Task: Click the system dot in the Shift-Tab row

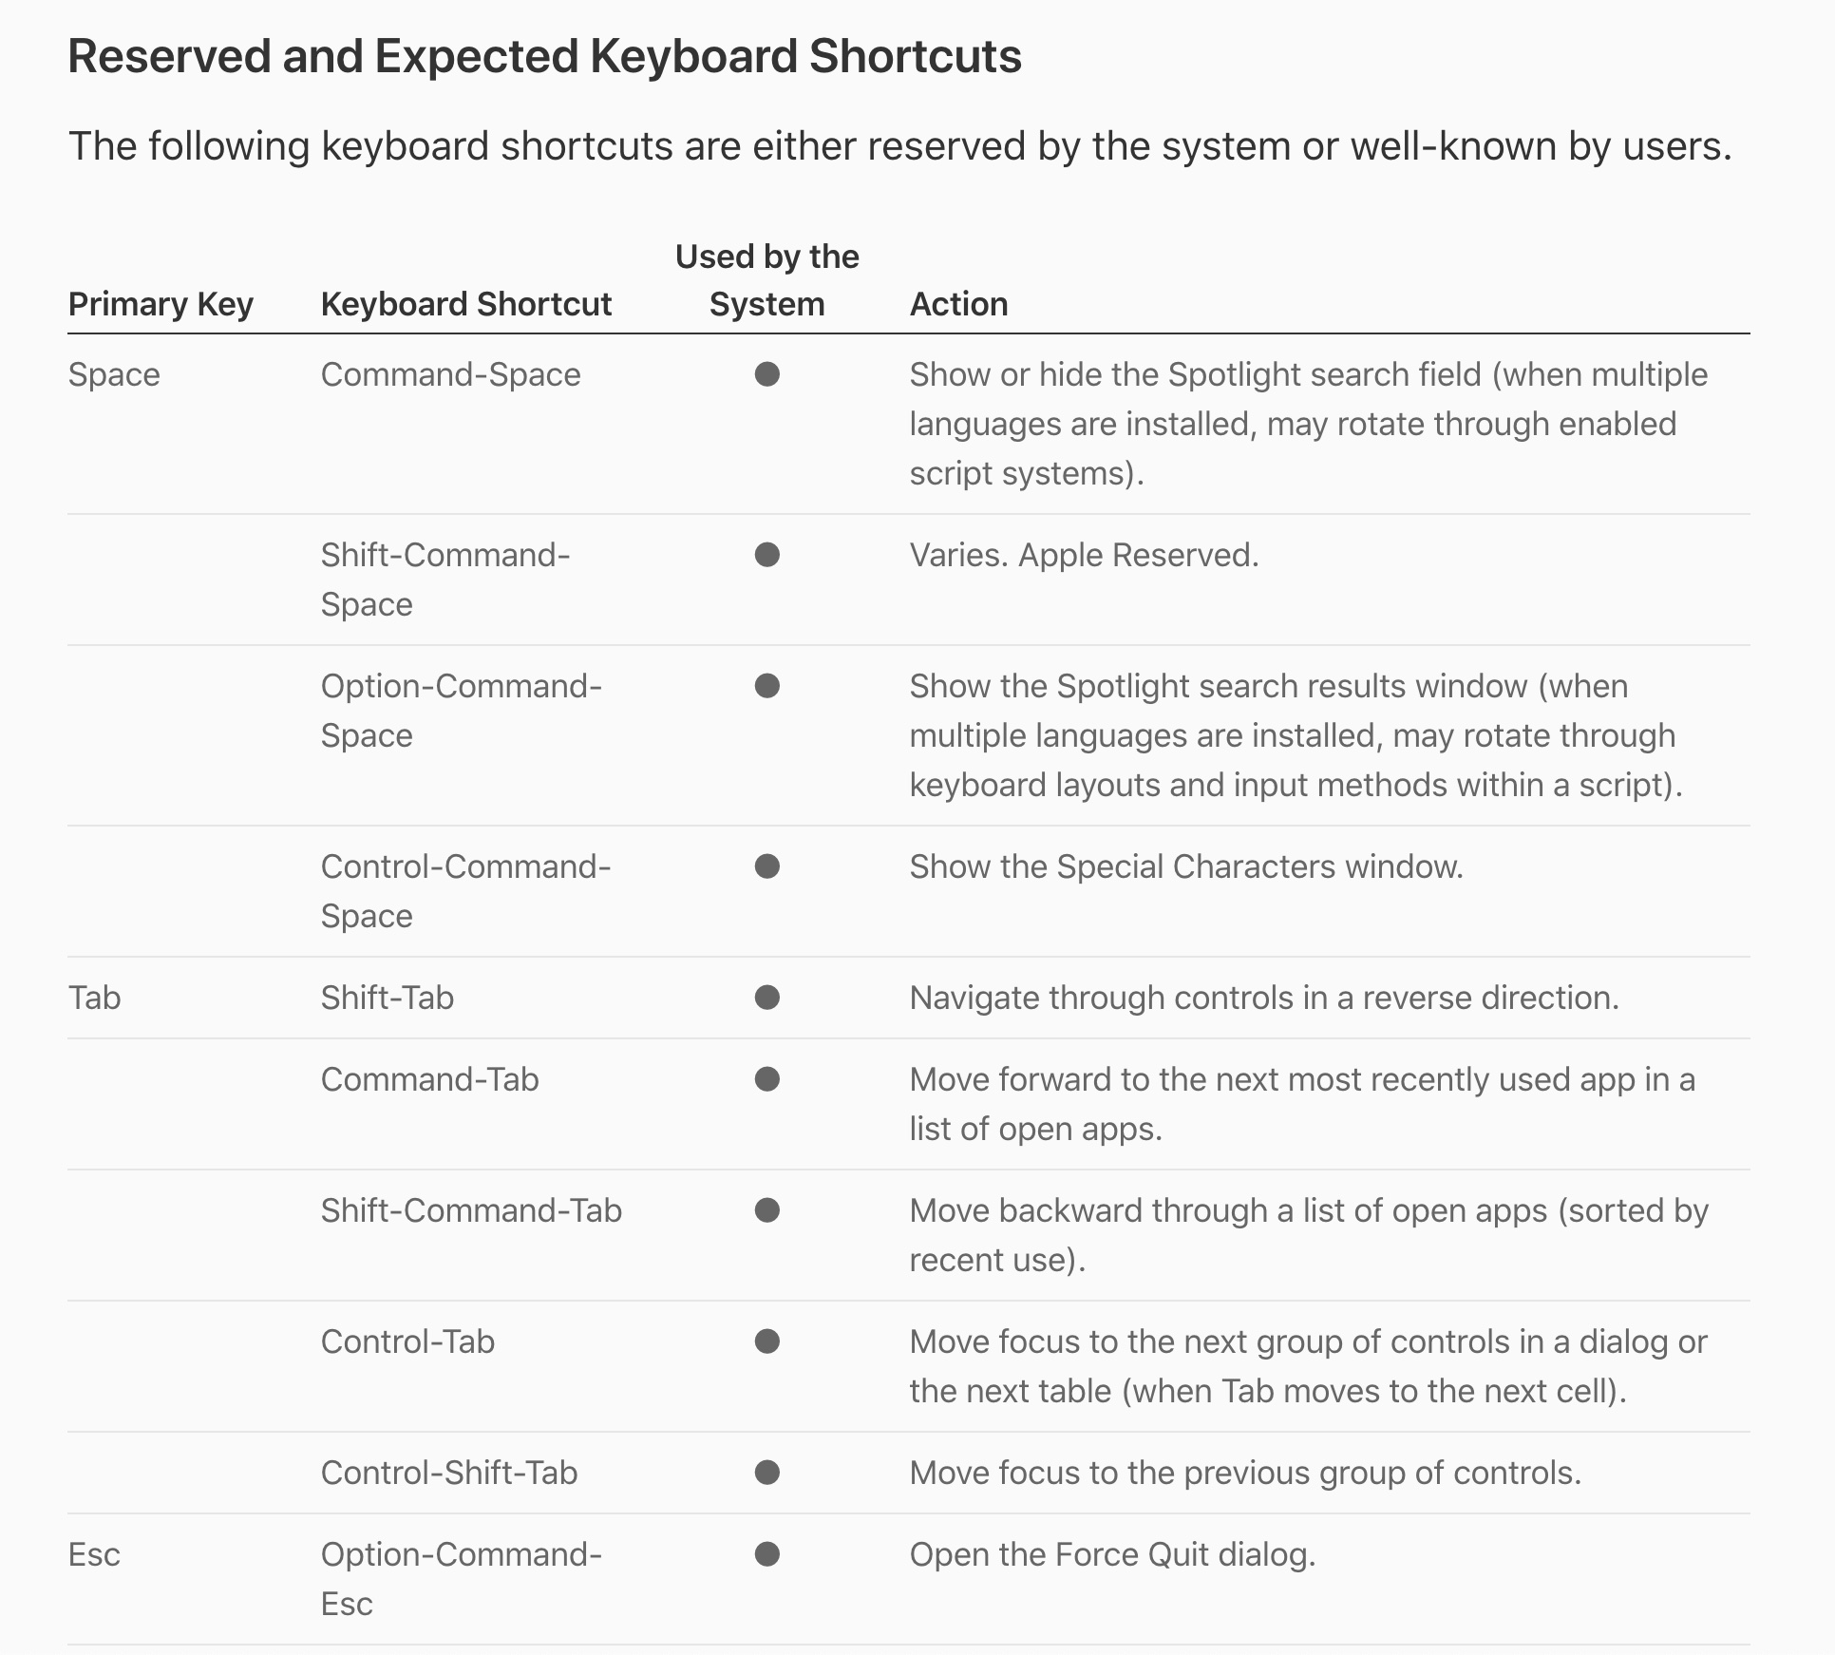Action: (766, 998)
